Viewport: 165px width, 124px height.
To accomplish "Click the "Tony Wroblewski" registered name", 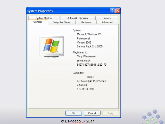I will (86, 56).
